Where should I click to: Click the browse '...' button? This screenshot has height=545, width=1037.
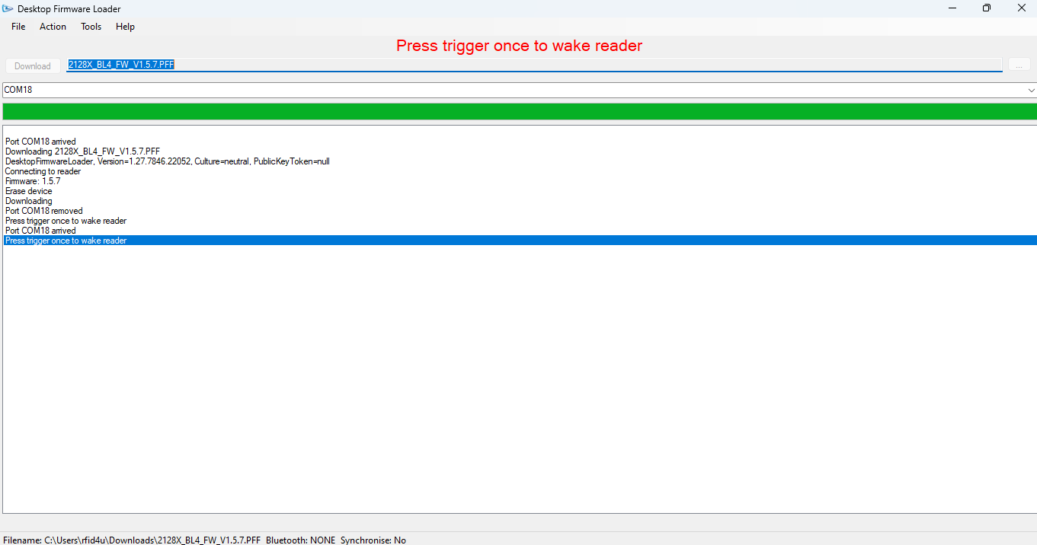click(x=1019, y=65)
